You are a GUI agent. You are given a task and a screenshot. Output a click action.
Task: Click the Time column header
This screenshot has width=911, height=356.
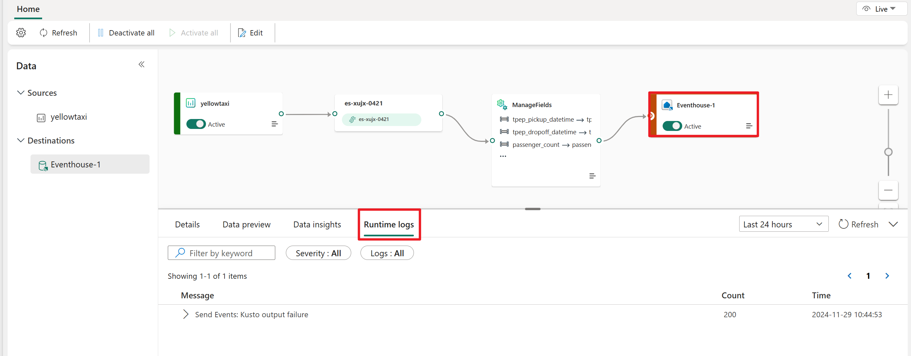(821, 295)
